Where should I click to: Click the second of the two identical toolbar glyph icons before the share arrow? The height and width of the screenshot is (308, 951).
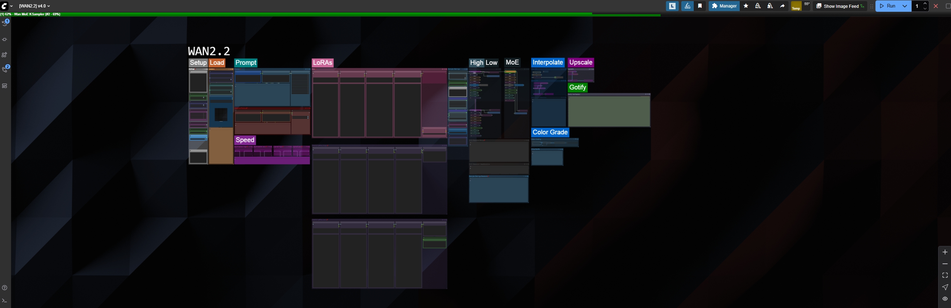coord(770,6)
